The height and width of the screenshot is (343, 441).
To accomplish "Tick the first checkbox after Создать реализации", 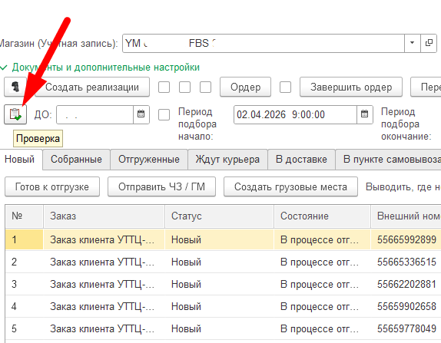I will coord(164,87).
